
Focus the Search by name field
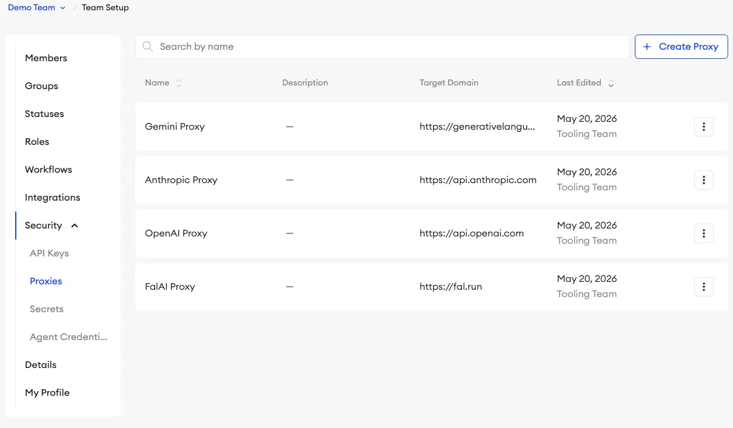(x=382, y=47)
